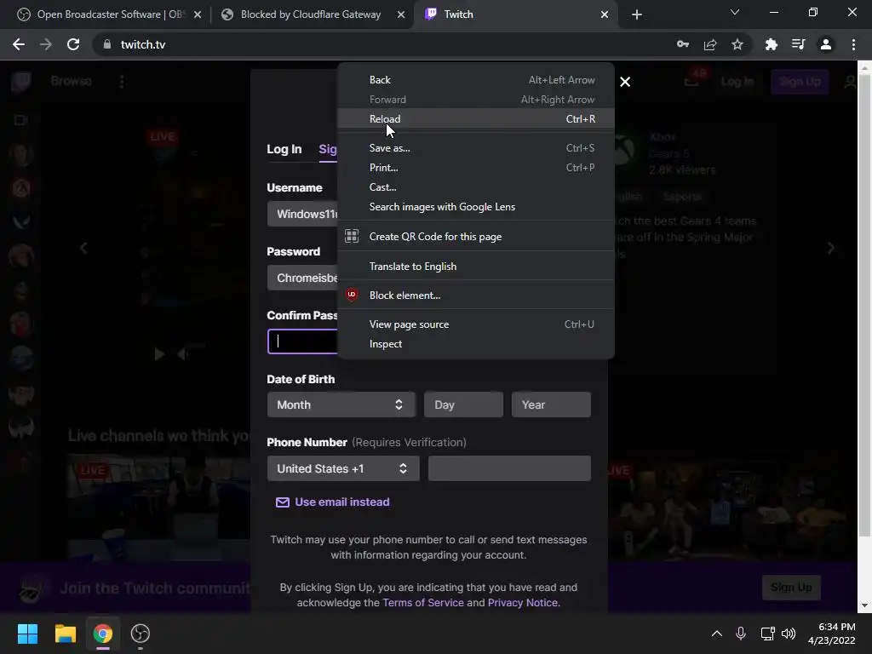Close the Blocked by Cloudflare Gateway tab
The width and height of the screenshot is (872, 654).
coord(401,14)
